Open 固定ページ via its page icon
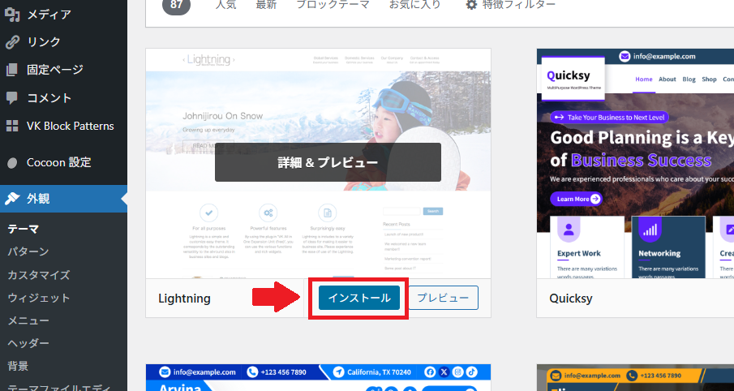 12,70
